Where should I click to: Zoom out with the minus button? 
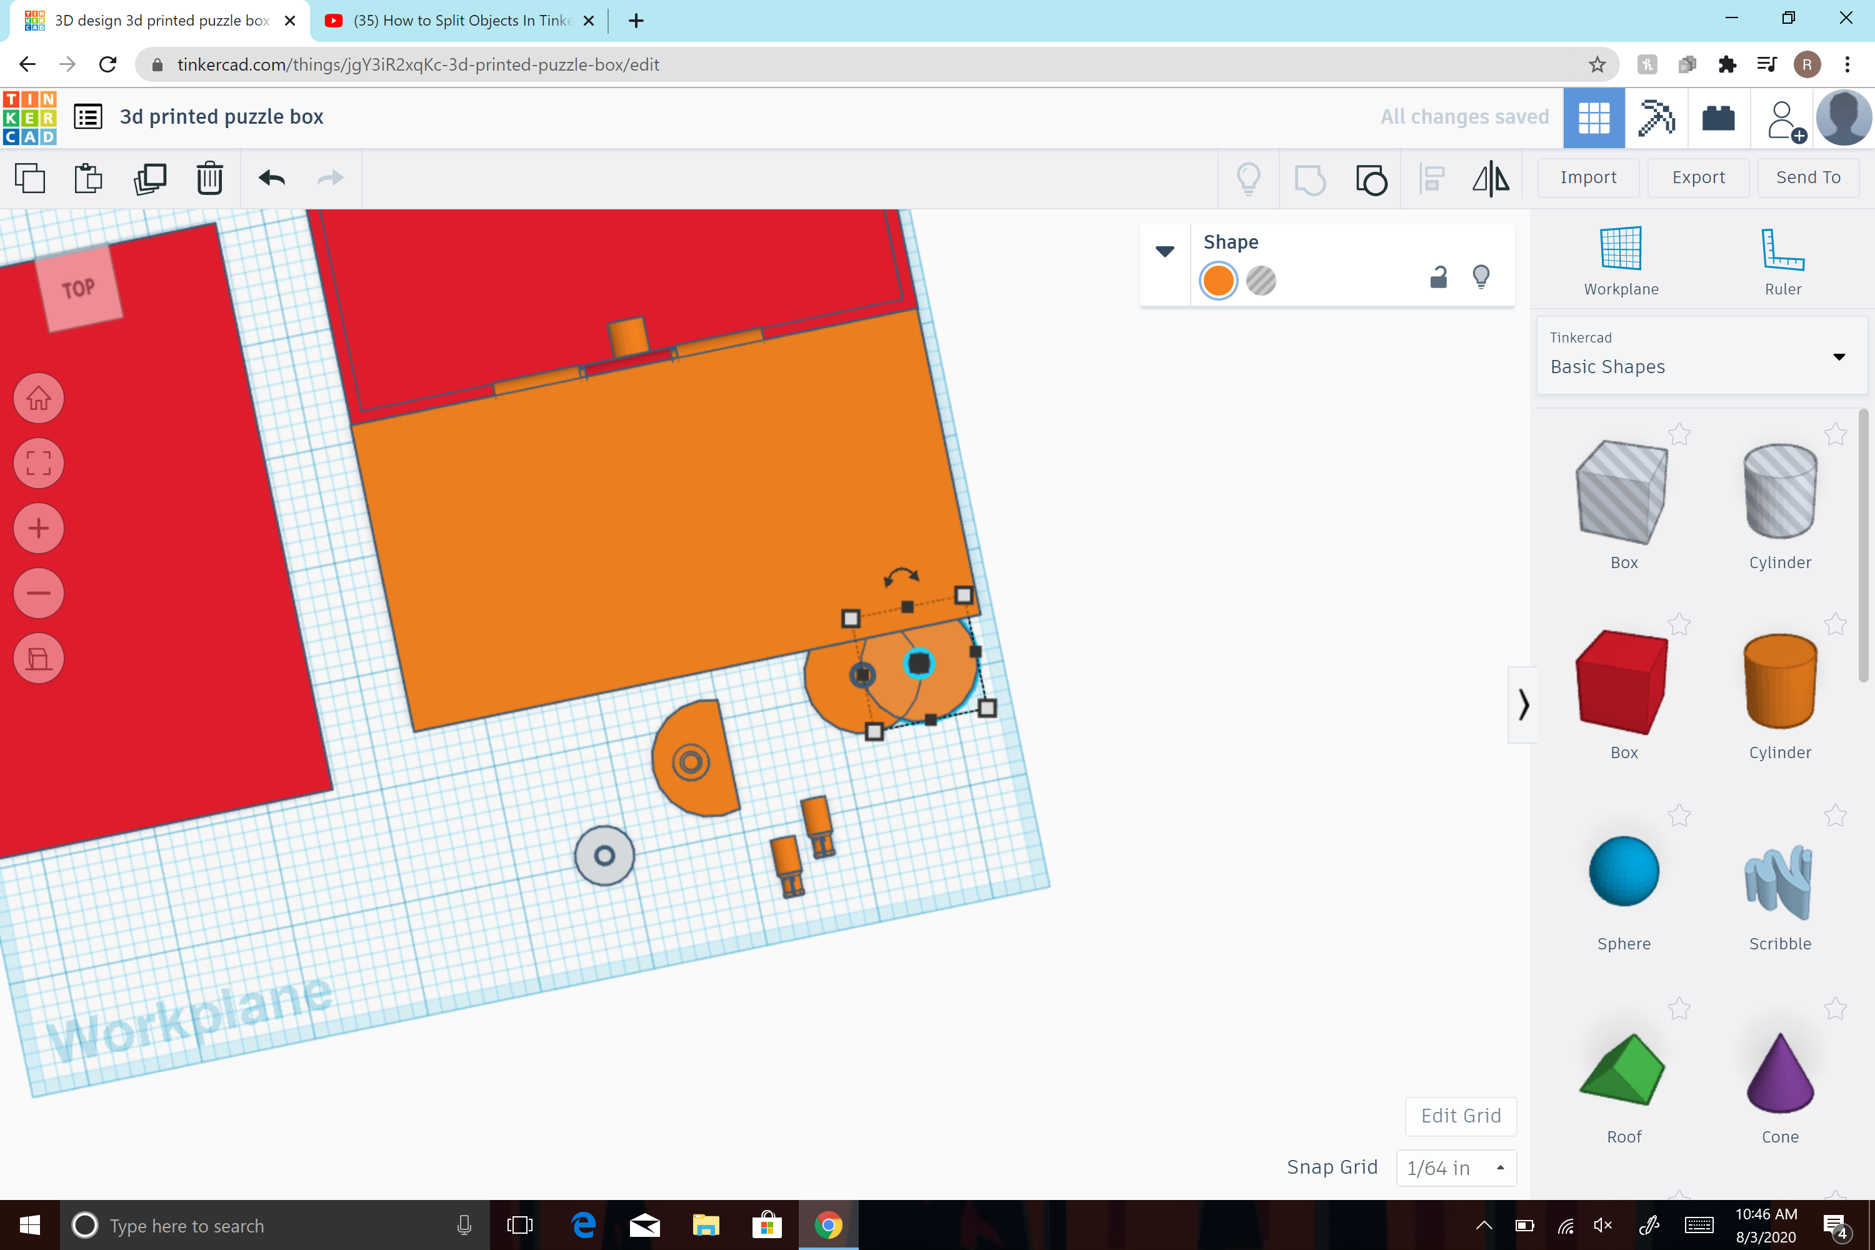(x=38, y=593)
